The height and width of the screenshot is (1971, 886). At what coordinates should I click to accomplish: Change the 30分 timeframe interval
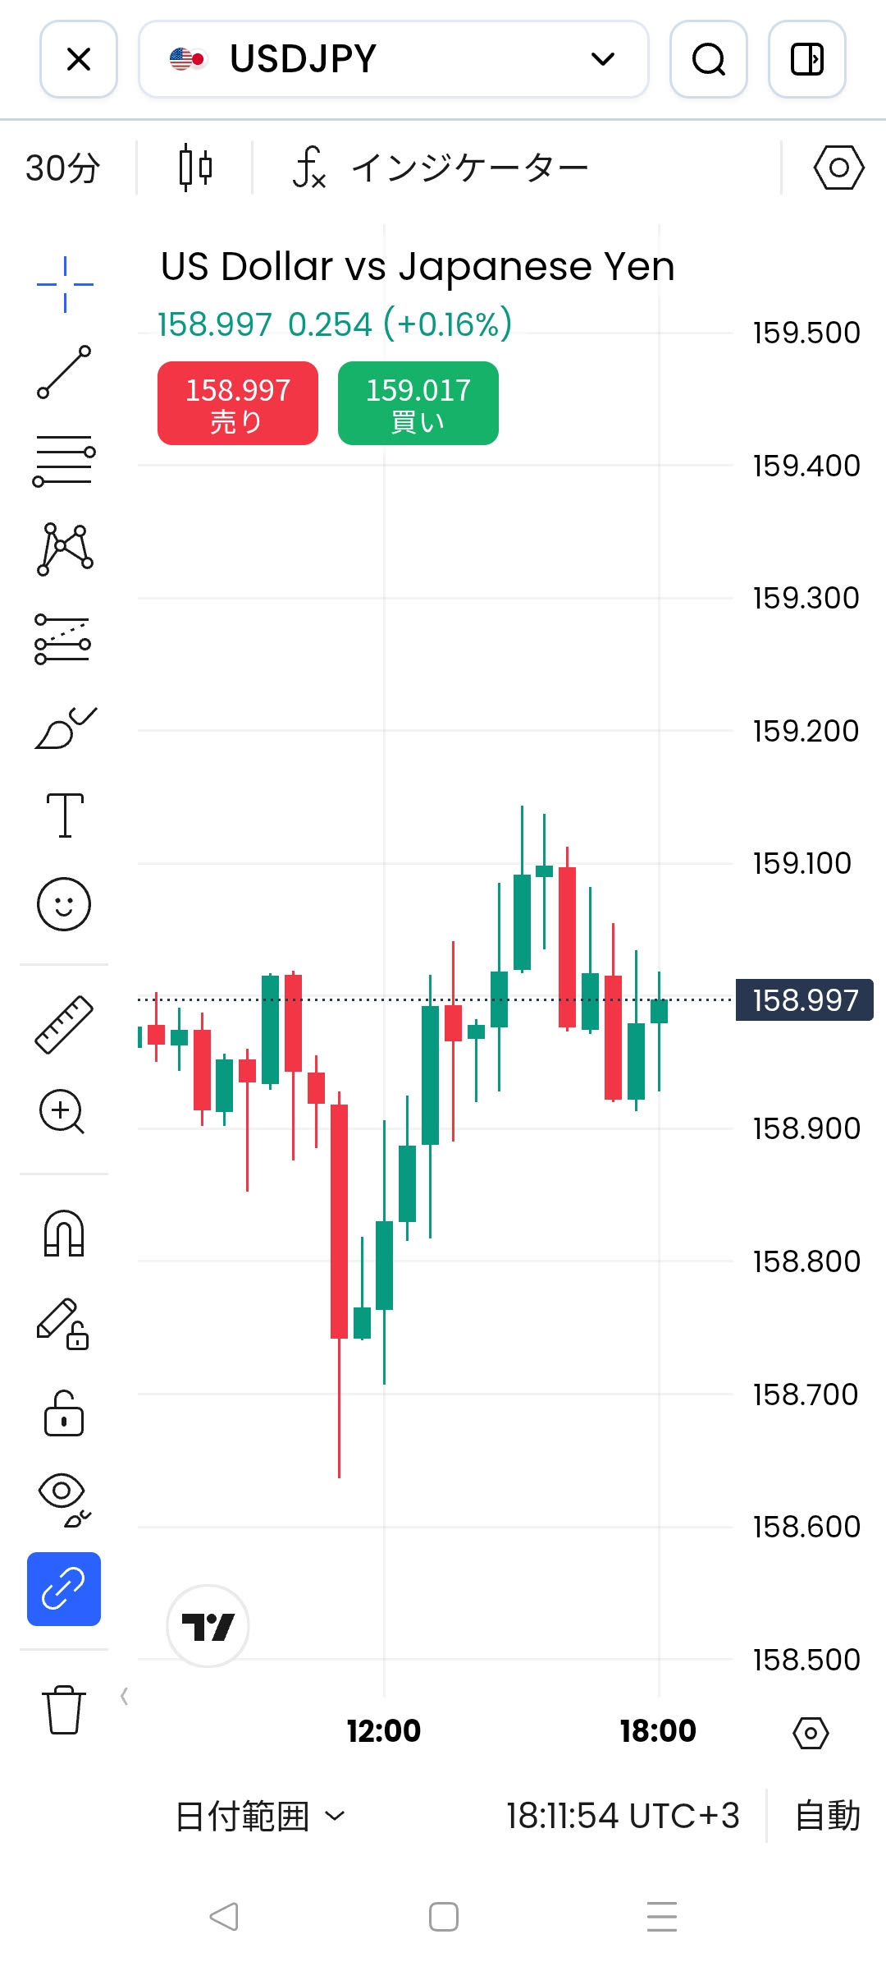(x=63, y=168)
